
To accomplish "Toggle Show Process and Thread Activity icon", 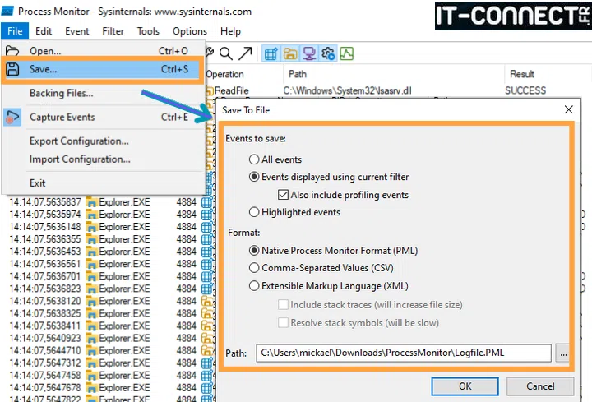I will [x=328, y=53].
